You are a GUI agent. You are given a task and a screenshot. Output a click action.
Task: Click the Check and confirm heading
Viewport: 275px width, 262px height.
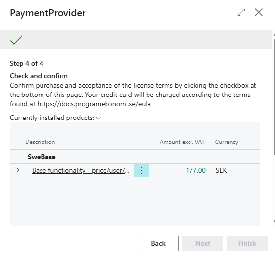[39, 76]
